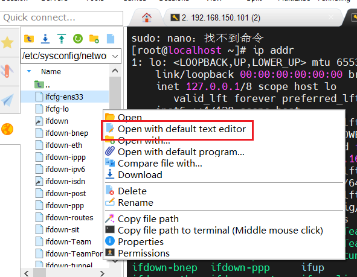This screenshot has height=277, width=357.
Task: Expand the remote path dropdown
Action: click(x=115, y=56)
